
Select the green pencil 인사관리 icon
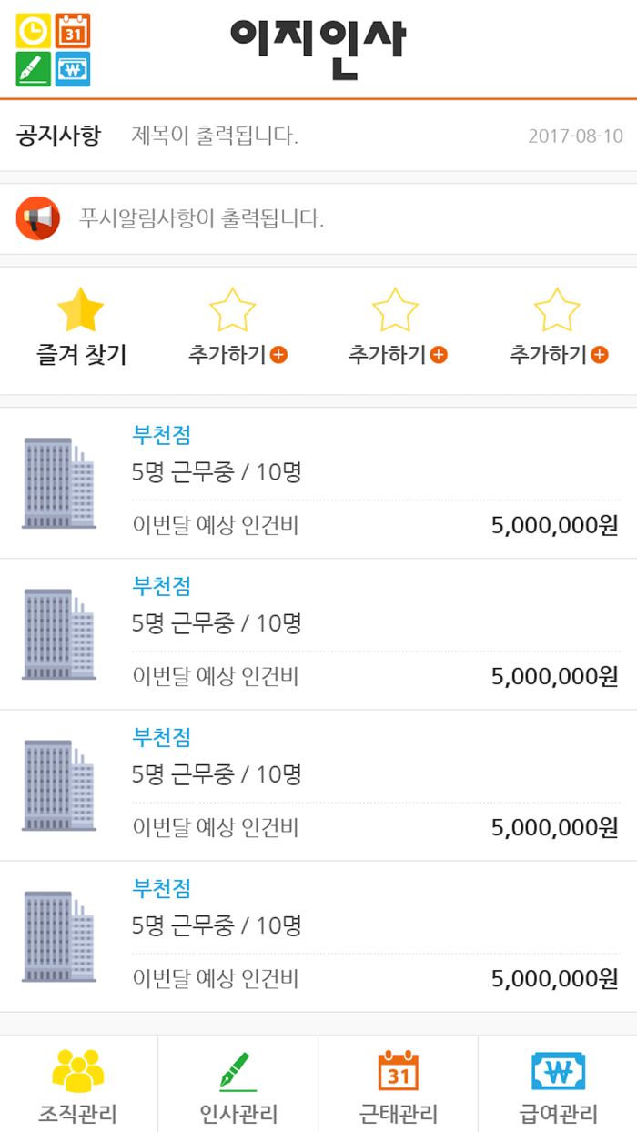[x=238, y=1069]
